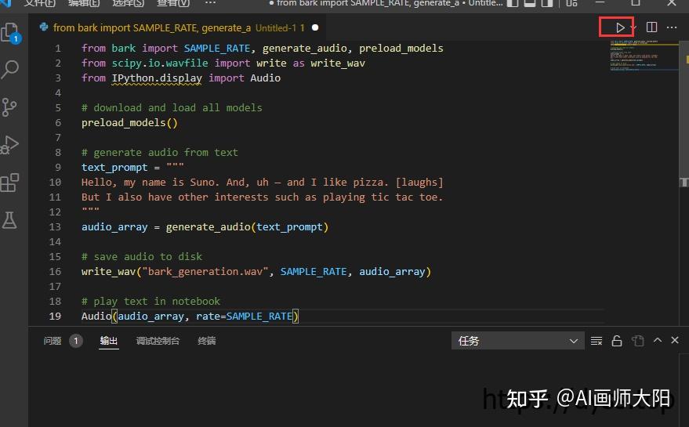Click line number 19 in gutter
Image resolution: width=689 pixels, height=427 pixels.
[x=55, y=317]
